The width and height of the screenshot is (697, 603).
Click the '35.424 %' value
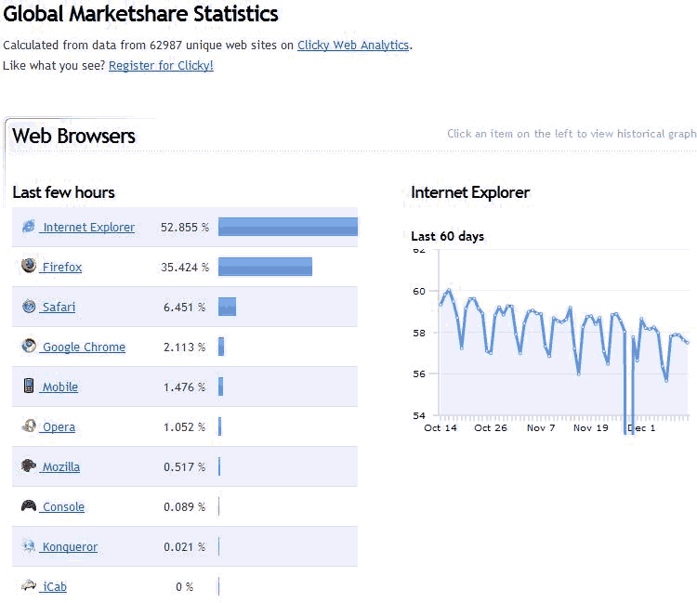point(185,268)
